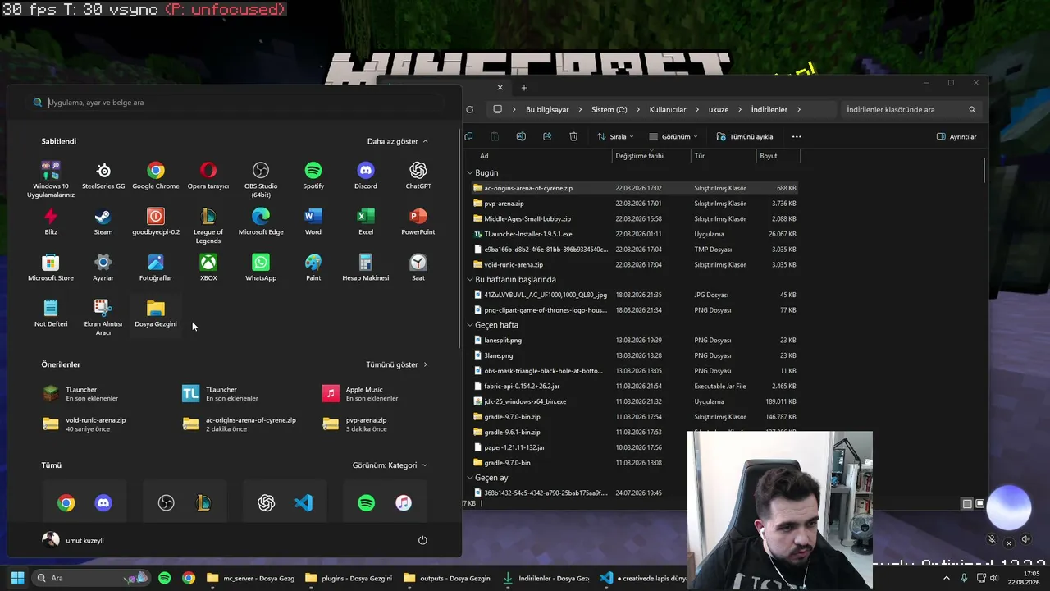Launch pinned League of Legends
The image size is (1050, 591).
pyautogui.click(x=208, y=225)
